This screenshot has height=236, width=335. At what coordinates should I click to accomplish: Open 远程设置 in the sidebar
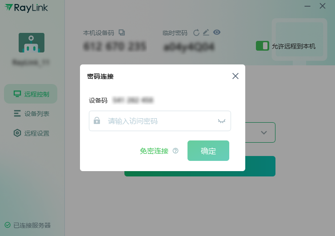[x=31, y=133]
